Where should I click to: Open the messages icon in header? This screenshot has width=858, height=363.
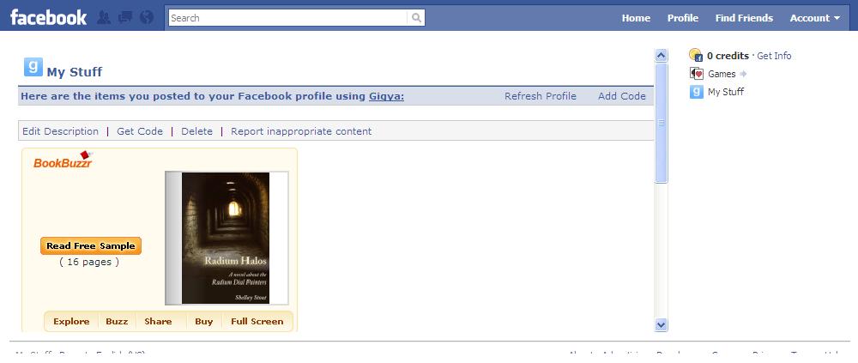pyautogui.click(x=125, y=17)
